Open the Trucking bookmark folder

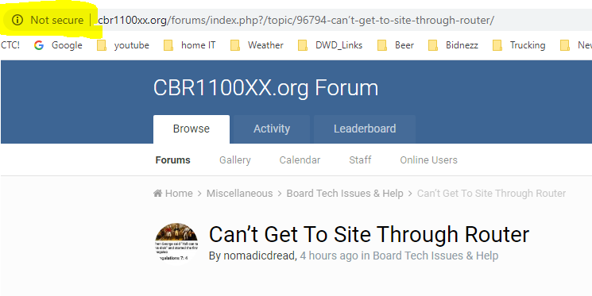point(519,45)
